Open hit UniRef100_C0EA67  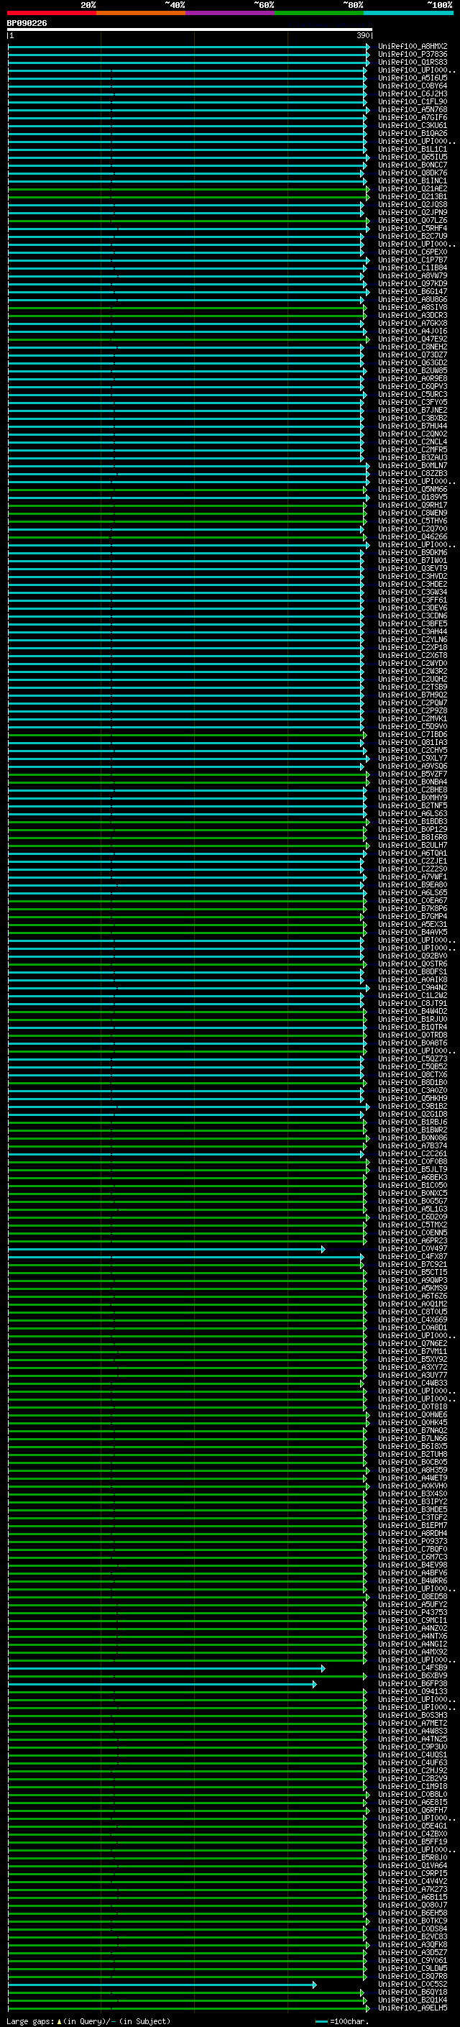413,900
